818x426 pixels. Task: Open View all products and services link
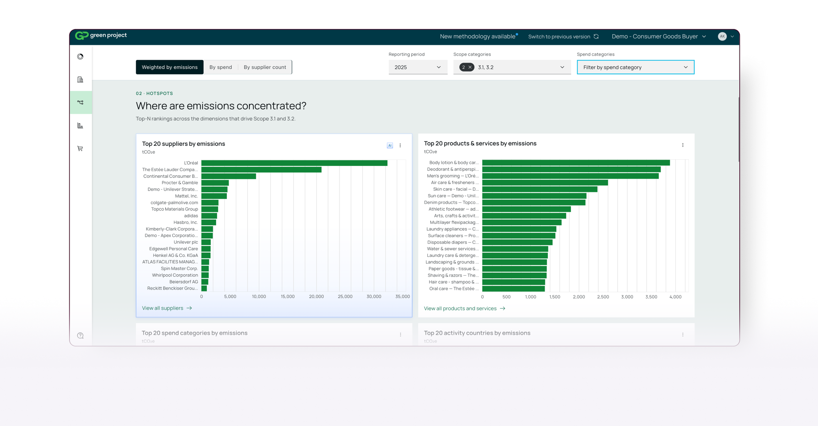pyautogui.click(x=464, y=308)
